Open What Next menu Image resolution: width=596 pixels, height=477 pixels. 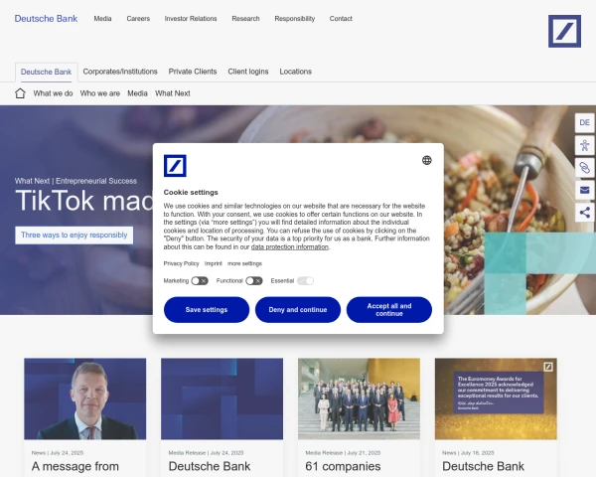tap(173, 93)
